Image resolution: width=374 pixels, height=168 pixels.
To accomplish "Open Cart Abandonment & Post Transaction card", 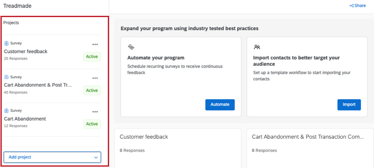I will (x=310, y=148).
